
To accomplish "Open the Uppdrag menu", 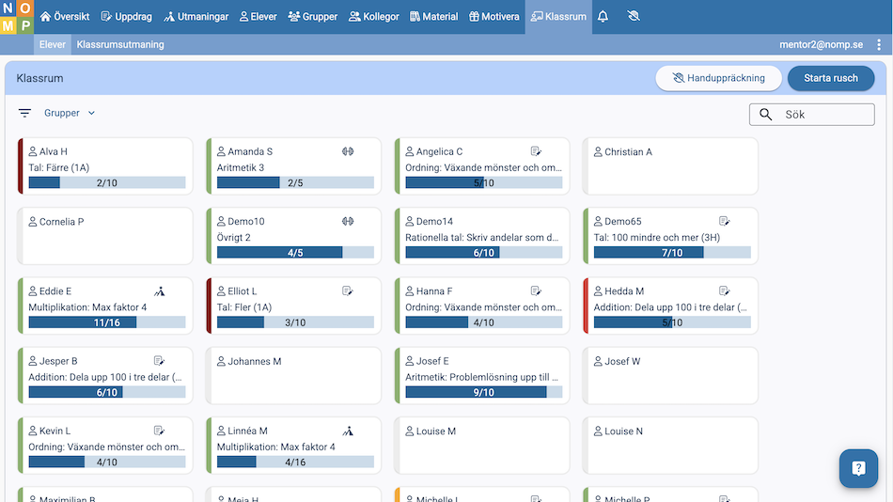I will tap(124, 17).
